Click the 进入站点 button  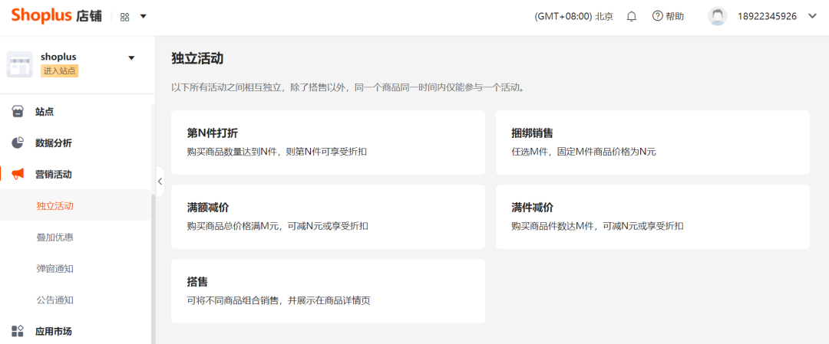point(60,71)
